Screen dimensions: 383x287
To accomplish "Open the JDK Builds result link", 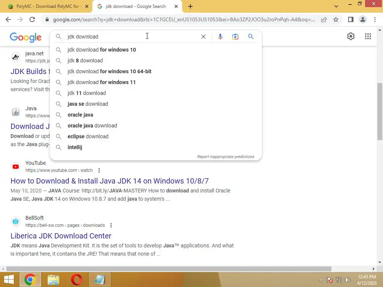I will pos(30,71).
